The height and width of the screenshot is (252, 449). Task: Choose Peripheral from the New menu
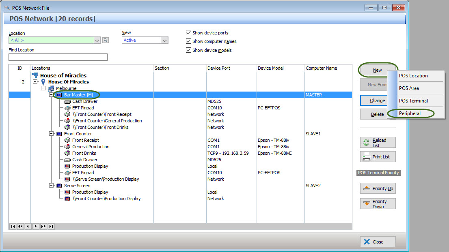(x=410, y=113)
